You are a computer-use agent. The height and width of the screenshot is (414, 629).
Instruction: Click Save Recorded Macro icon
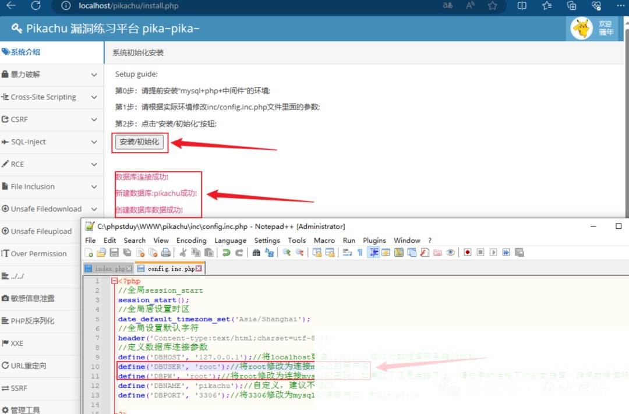(x=519, y=252)
